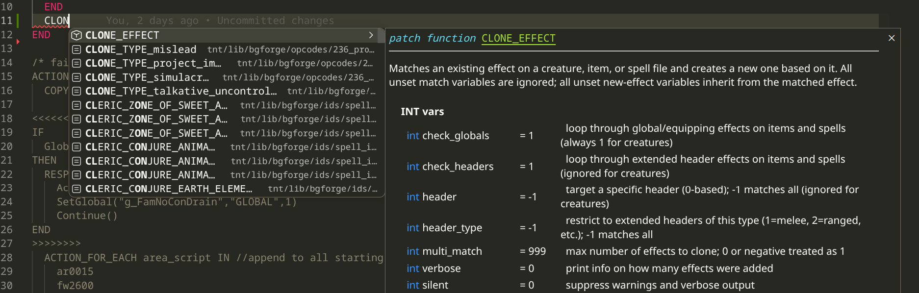Screen dimensions: 919x293
Task: Choose CLONE_TYPE_project_im… completion item
Action: (227, 63)
